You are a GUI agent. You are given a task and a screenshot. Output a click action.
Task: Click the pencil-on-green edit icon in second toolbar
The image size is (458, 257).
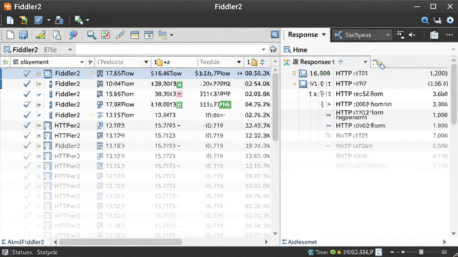point(41,35)
